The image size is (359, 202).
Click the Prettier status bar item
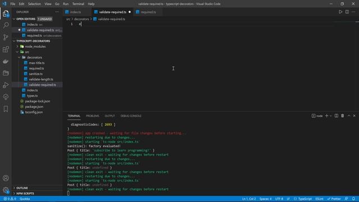click(334, 199)
